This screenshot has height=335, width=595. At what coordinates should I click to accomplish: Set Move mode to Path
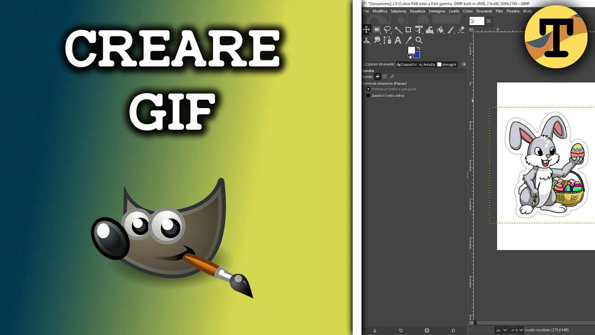(392, 76)
